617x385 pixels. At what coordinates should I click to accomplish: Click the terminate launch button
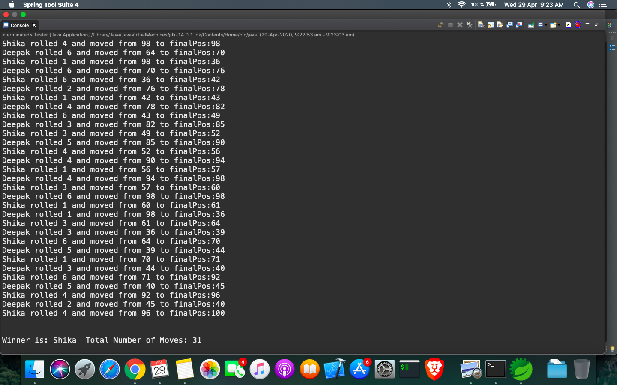[450, 25]
